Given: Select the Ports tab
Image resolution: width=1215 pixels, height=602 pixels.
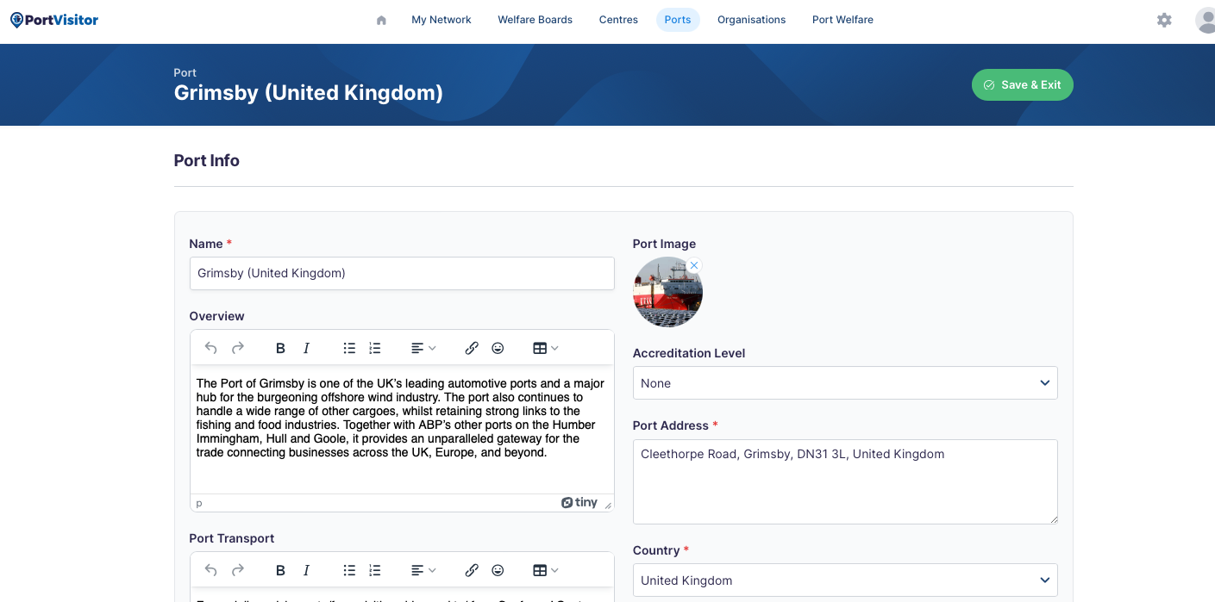Looking at the screenshot, I should pyautogui.click(x=678, y=20).
